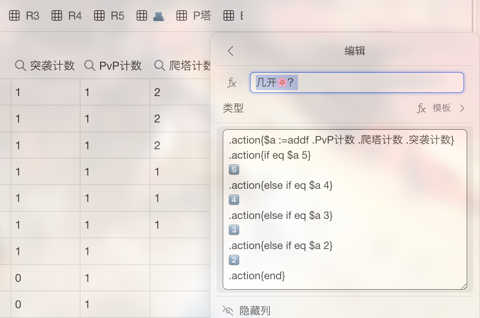Click the fx icon beside column name
This screenshot has width=480, height=318.
(x=232, y=83)
